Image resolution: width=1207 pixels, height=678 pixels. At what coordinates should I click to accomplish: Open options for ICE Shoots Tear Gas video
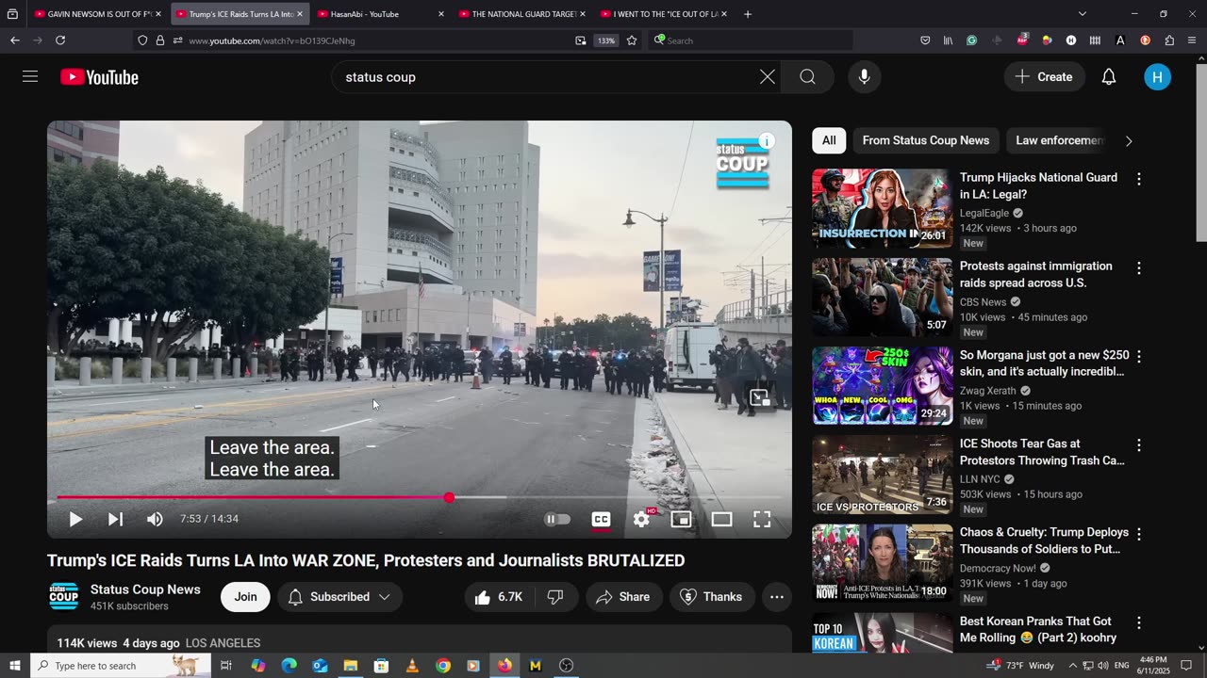point(1139,445)
